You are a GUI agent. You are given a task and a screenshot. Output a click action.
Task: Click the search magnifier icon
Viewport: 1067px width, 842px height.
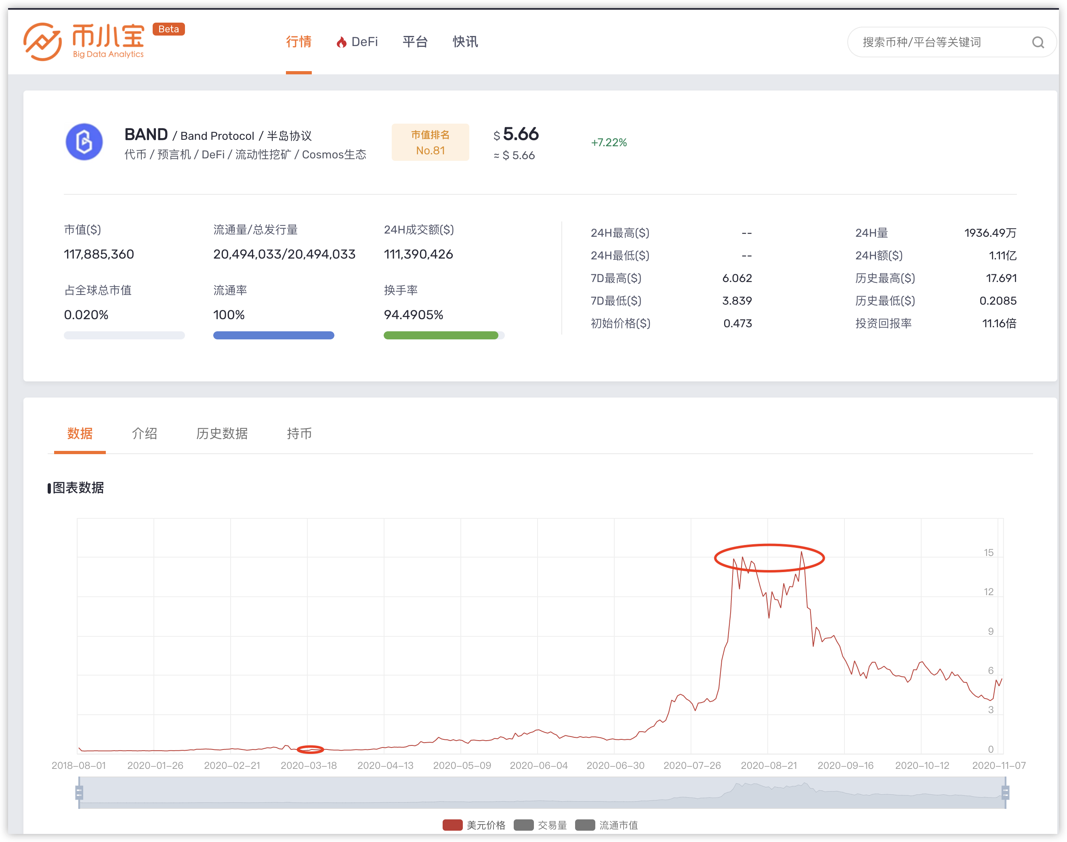[x=1038, y=42]
